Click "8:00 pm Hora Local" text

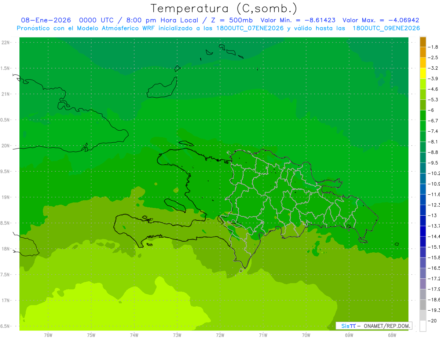pos(162,20)
